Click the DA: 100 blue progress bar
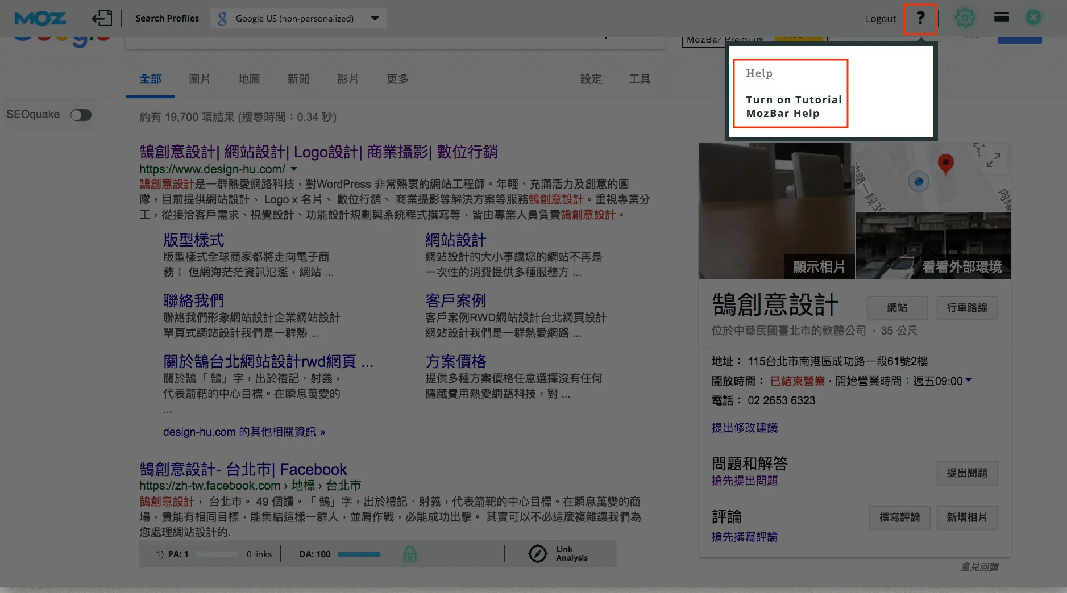The width and height of the screenshot is (1067, 593). tap(359, 554)
